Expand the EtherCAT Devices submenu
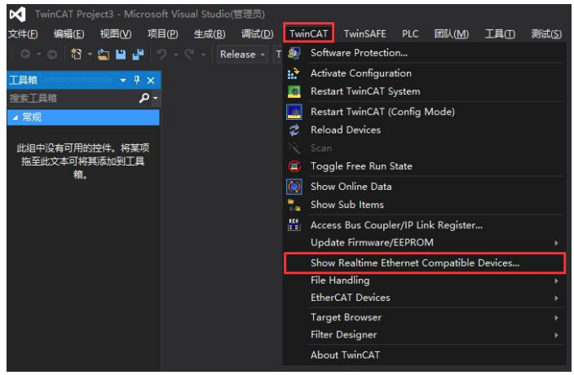Viewport: 574px width, 375px height. click(556, 298)
